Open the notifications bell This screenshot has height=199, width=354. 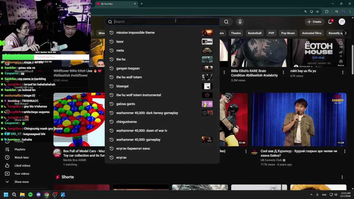coord(330,22)
